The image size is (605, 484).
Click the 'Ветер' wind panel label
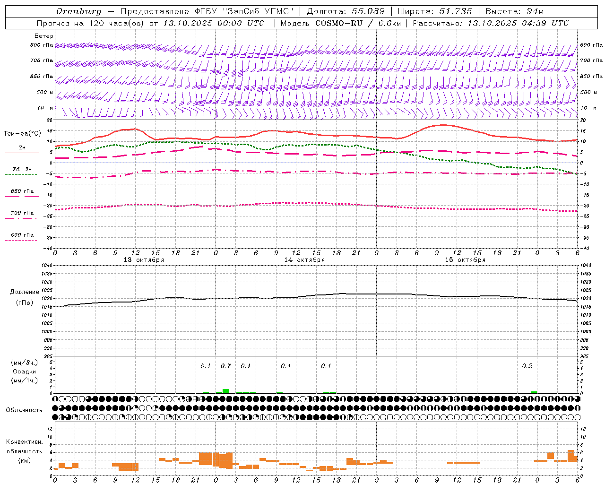[x=44, y=36]
